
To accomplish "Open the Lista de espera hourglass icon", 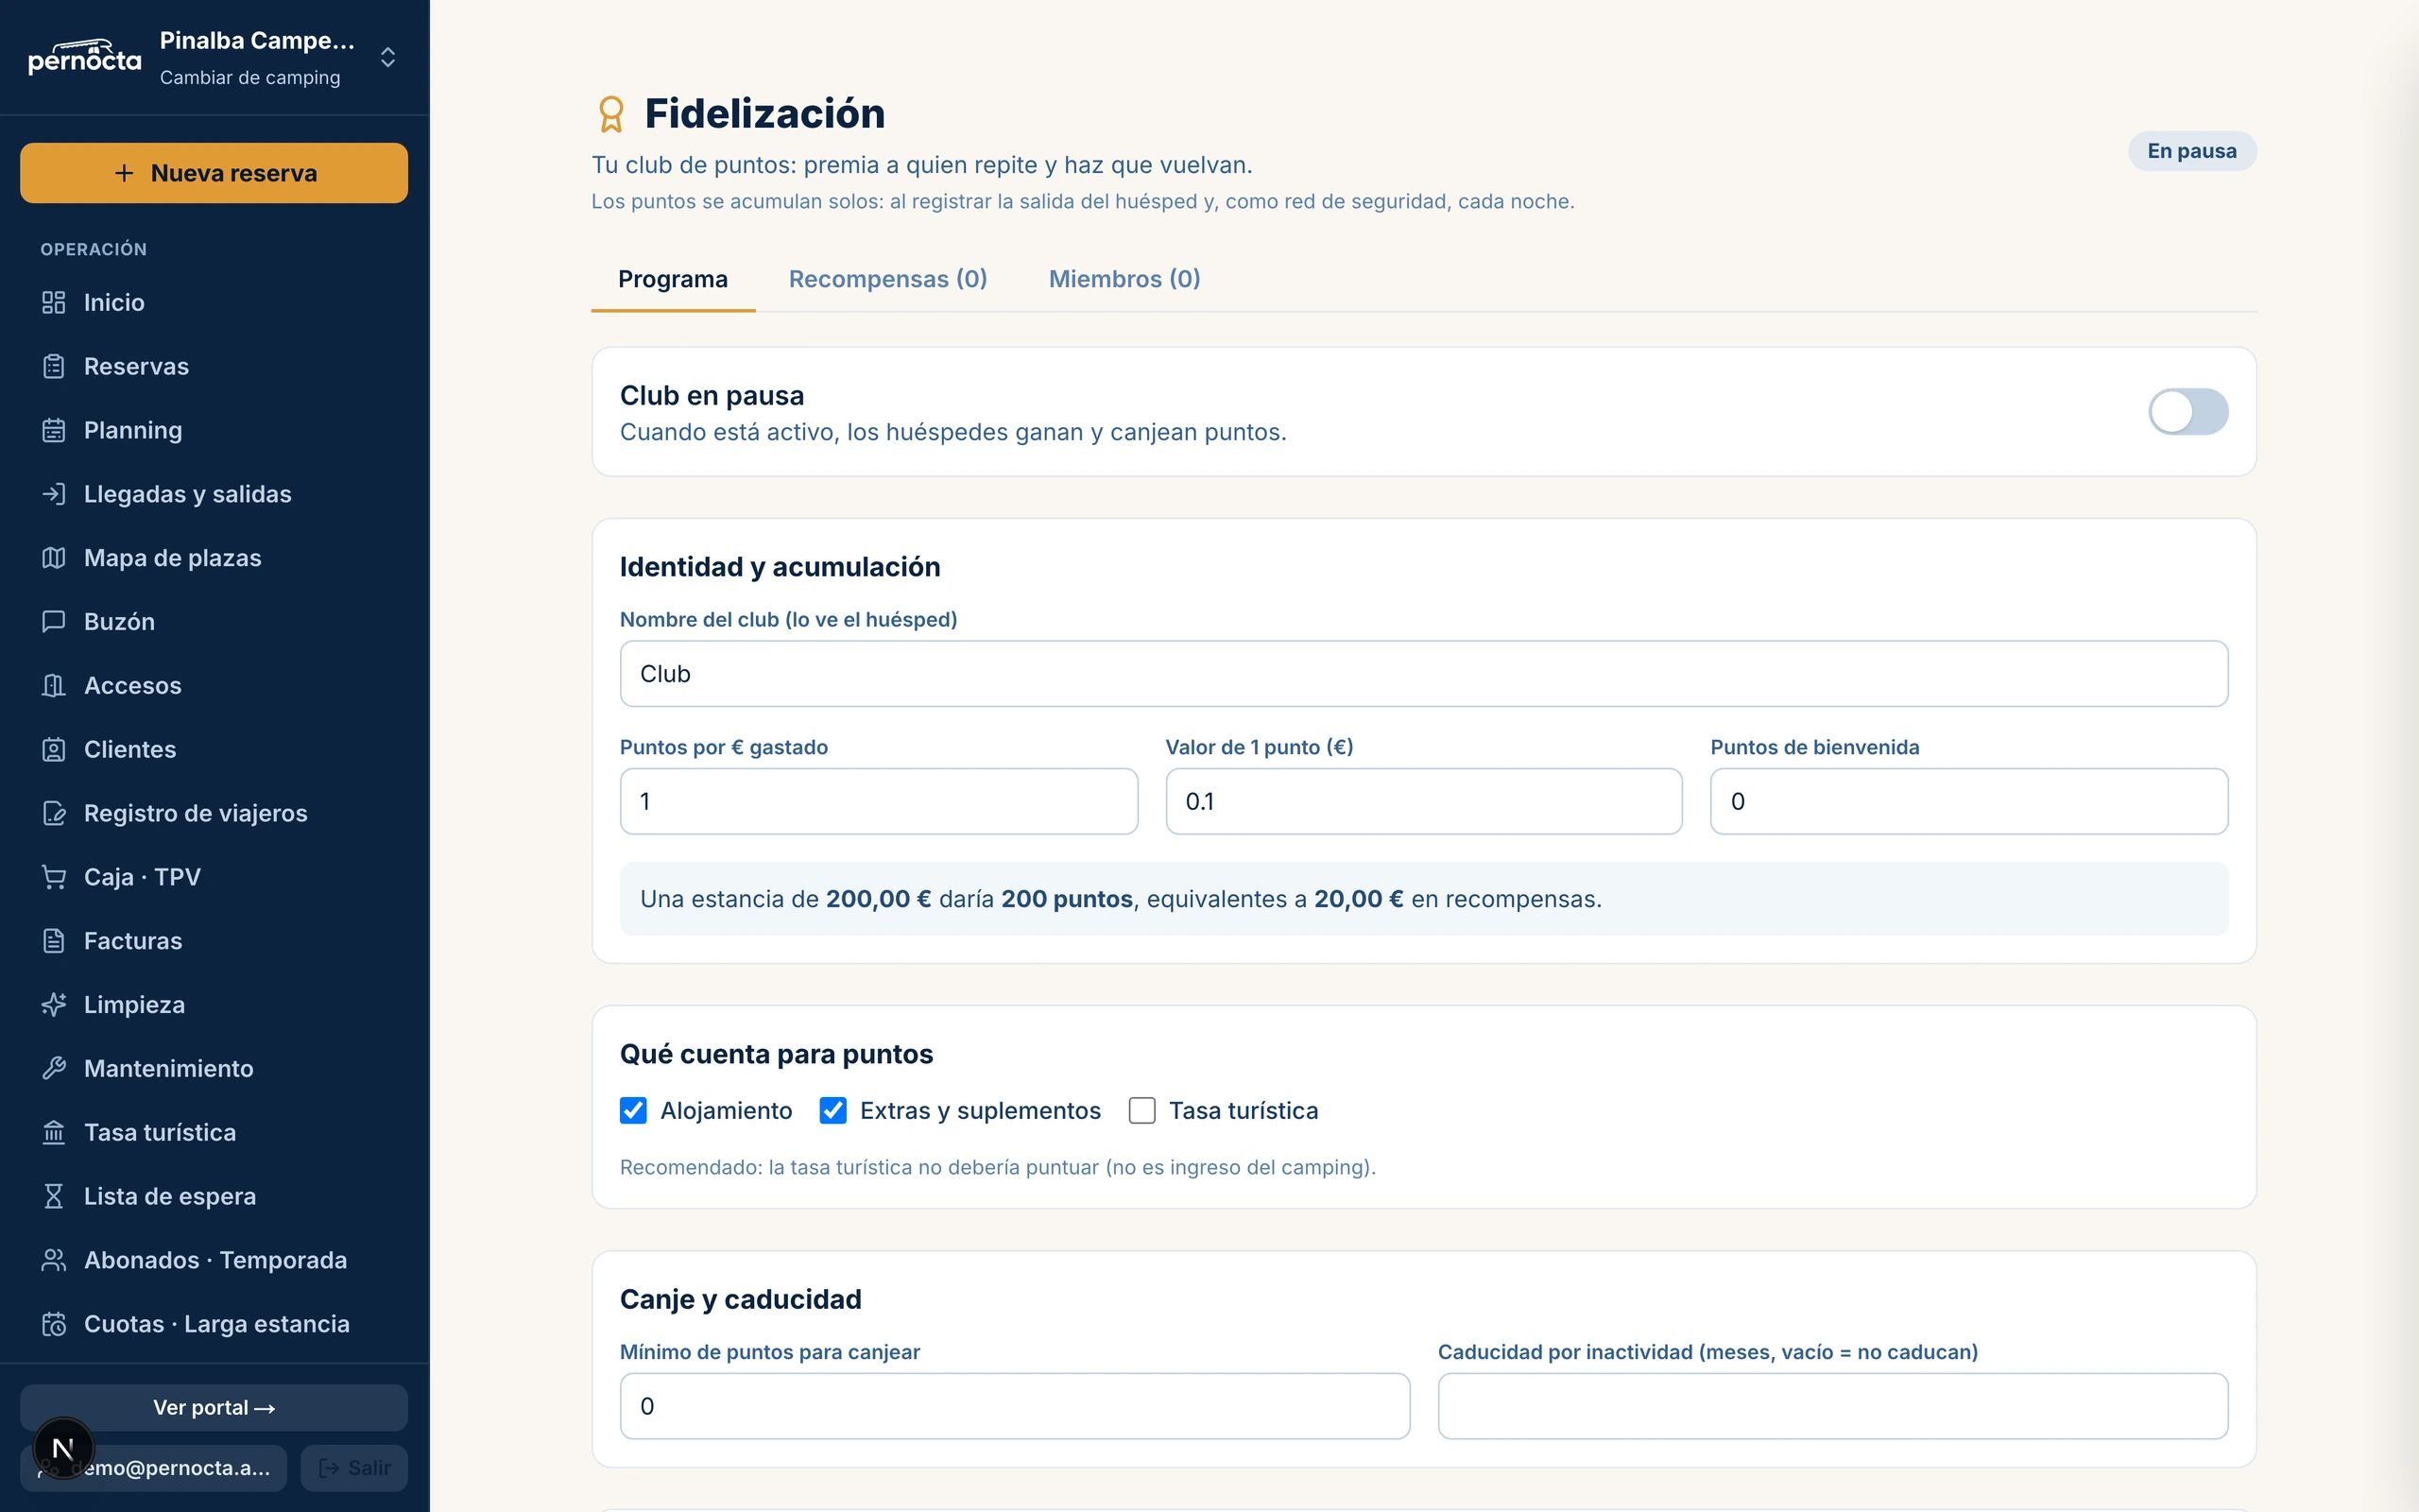I will pyautogui.click(x=54, y=1197).
